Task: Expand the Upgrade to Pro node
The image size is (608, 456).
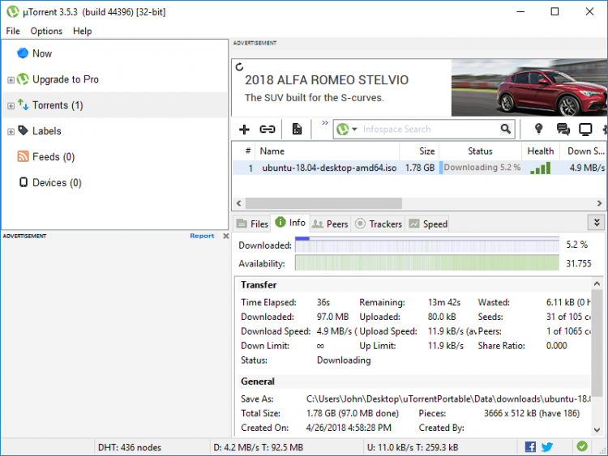Action: pos(11,79)
